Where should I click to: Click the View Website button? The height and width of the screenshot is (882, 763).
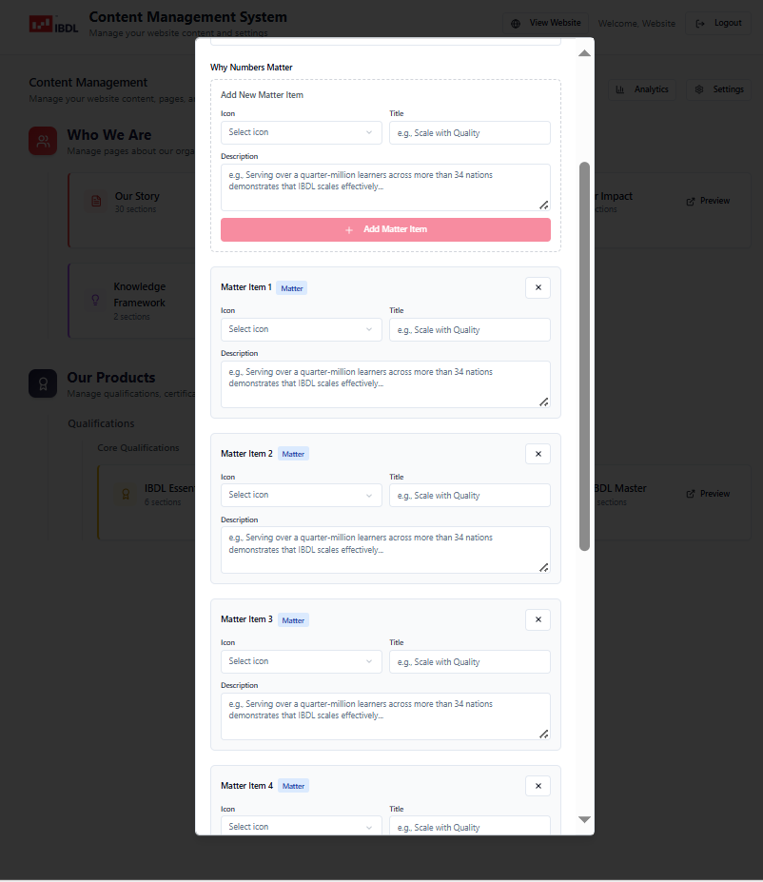coord(545,23)
